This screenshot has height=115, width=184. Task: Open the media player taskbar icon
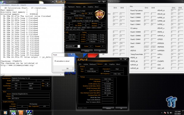[x=5, y=113]
